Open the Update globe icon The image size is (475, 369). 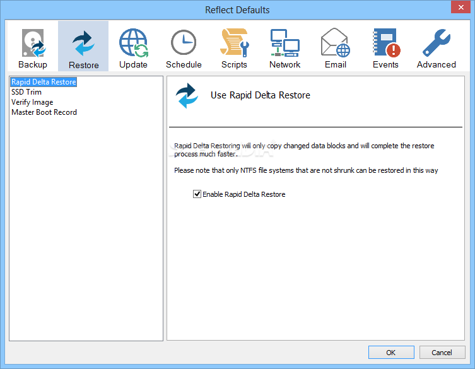[134, 43]
